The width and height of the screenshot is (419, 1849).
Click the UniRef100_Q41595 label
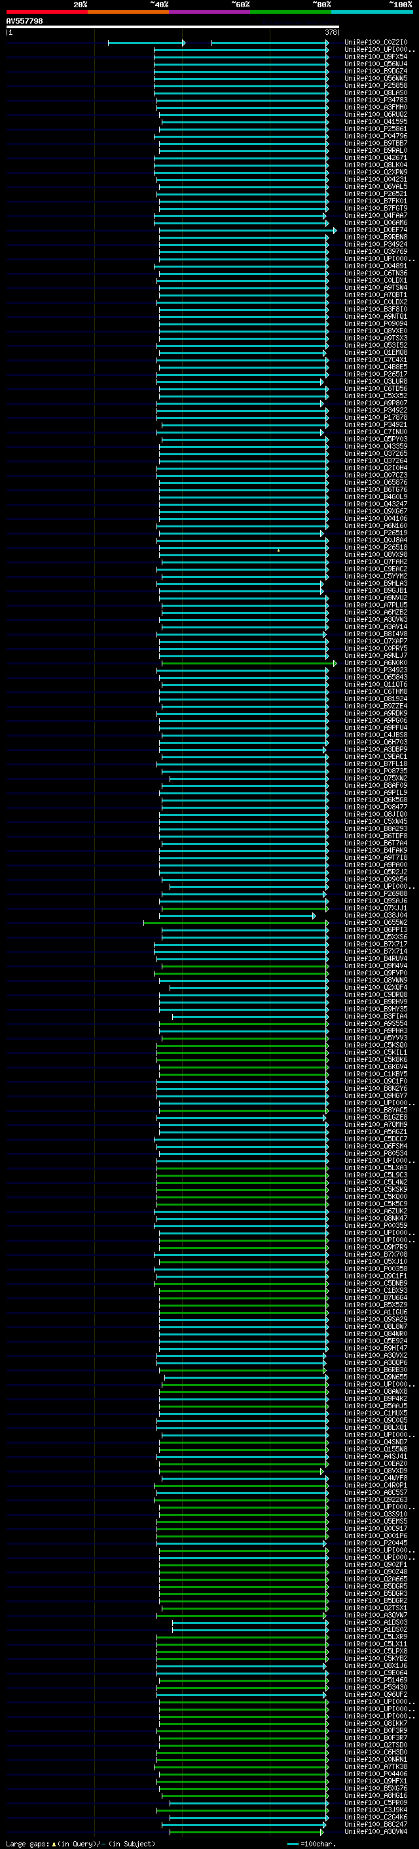pos(376,121)
